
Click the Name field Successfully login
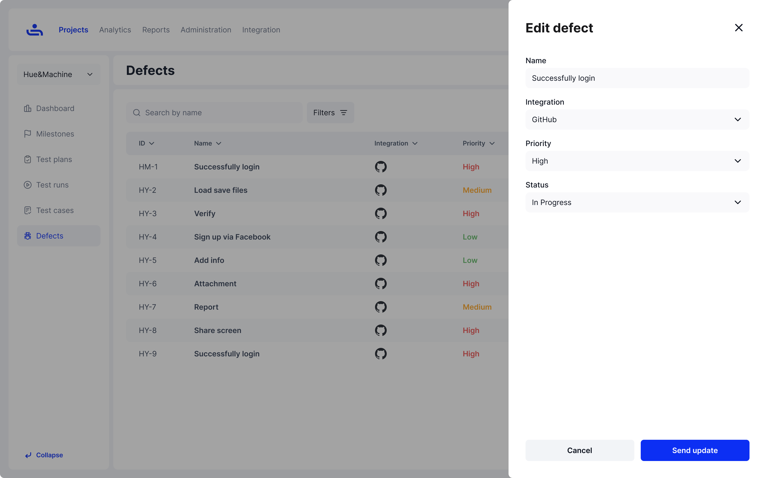point(637,78)
